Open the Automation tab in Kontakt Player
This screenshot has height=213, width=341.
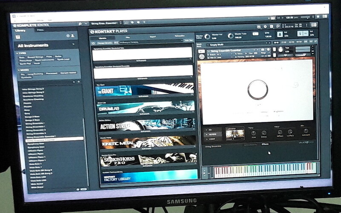click(x=179, y=36)
